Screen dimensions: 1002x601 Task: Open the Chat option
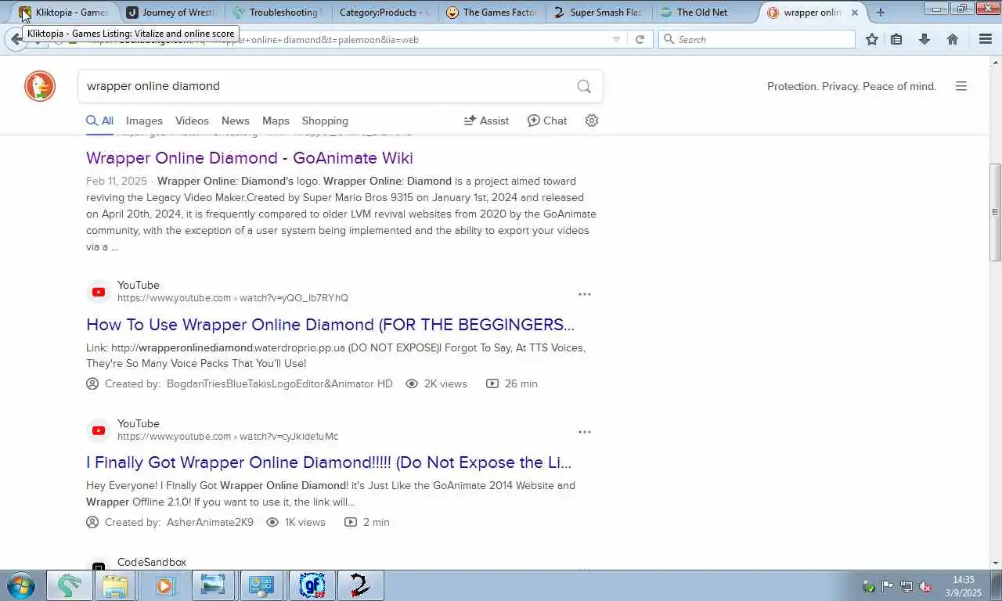[x=547, y=121]
